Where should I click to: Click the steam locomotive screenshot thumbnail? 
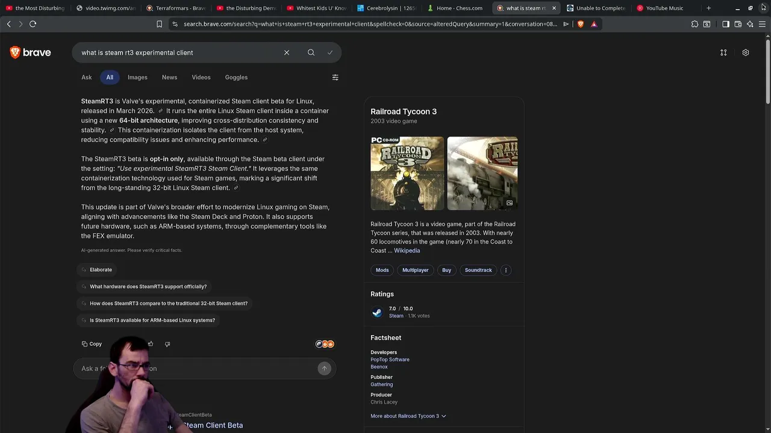482,173
